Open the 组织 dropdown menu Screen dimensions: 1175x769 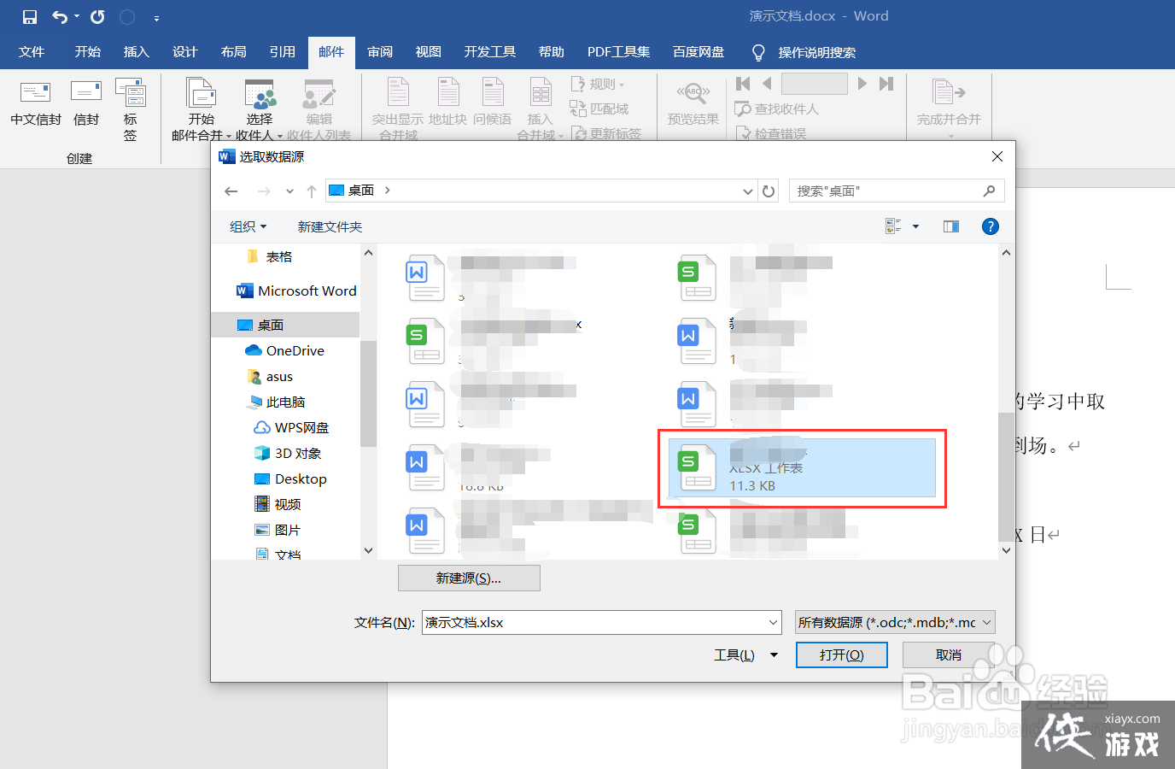coord(248,226)
